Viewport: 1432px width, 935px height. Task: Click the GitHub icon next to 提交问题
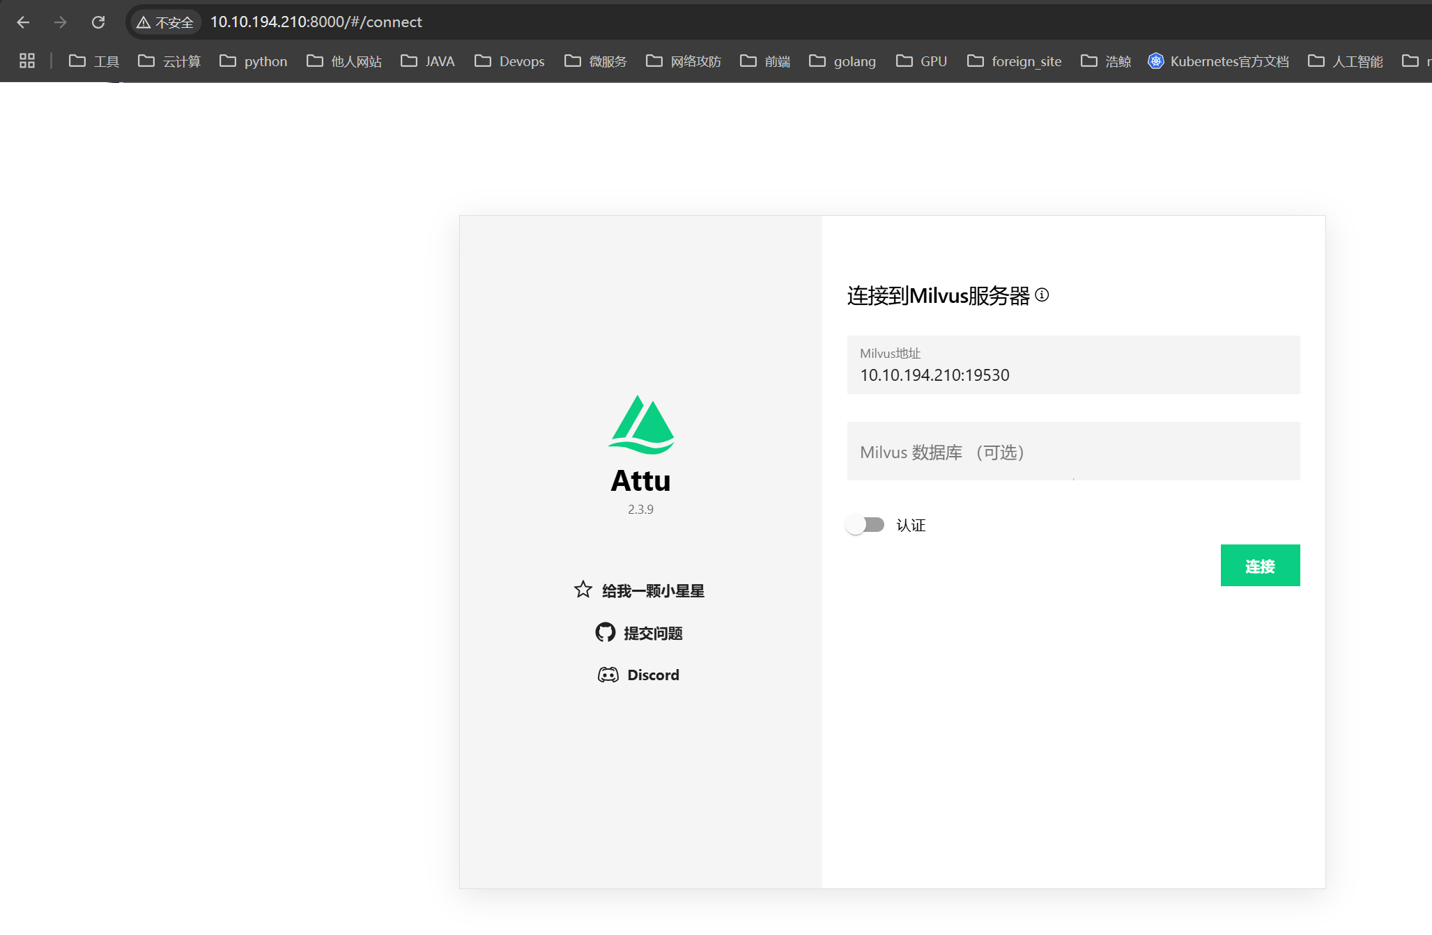coord(605,632)
